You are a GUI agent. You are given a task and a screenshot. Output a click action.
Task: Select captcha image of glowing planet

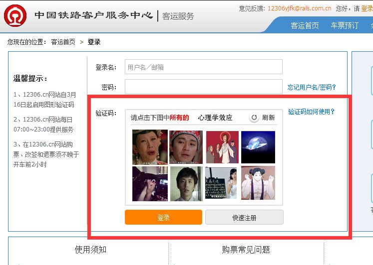click(258, 147)
